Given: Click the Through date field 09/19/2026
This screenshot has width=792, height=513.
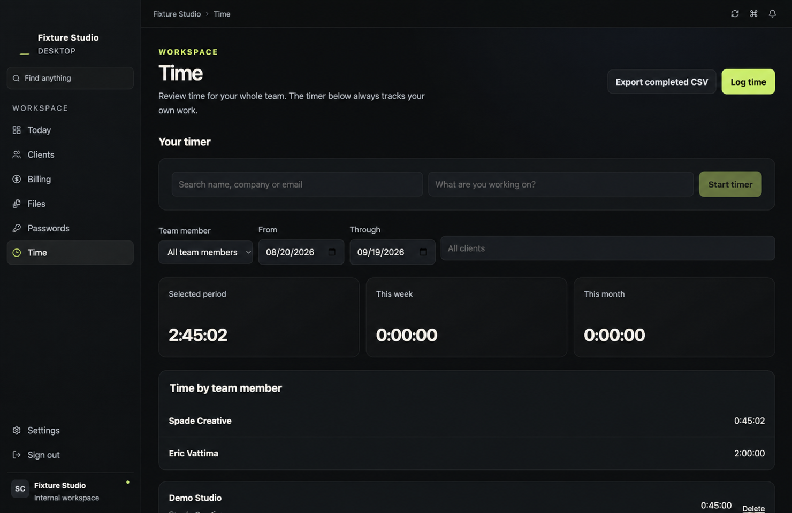Looking at the screenshot, I should pyautogui.click(x=392, y=252).
